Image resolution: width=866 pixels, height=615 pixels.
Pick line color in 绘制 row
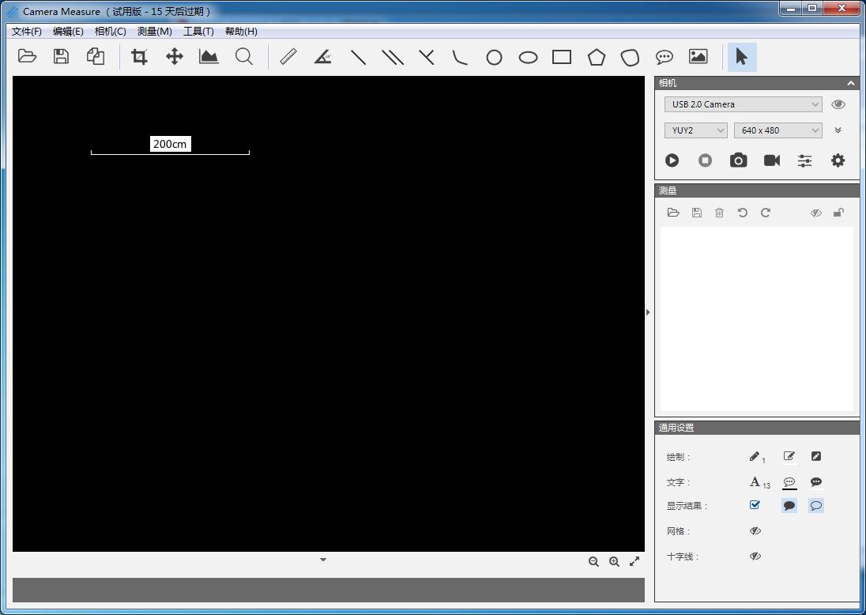(x=789, y=456)
